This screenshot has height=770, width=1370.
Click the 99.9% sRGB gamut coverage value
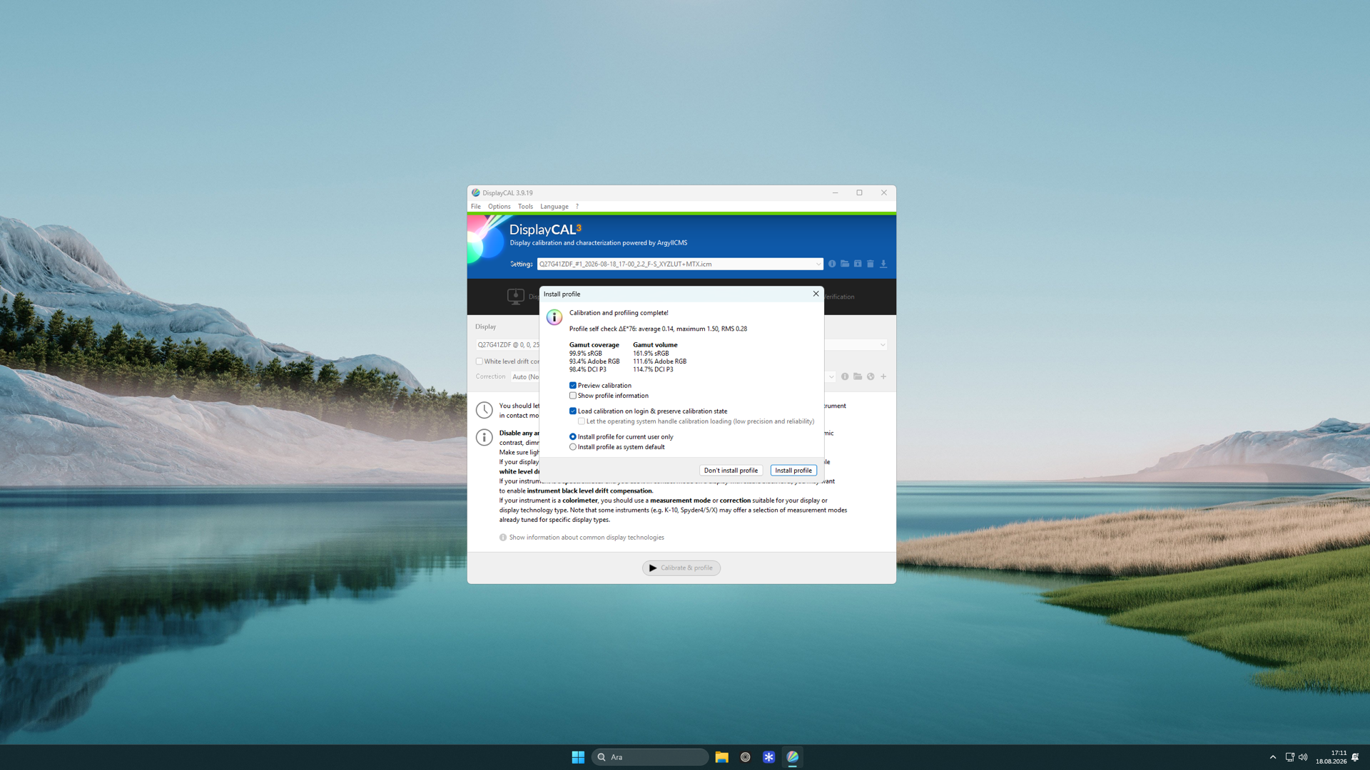pyautogui.click(x=586, y=354)
